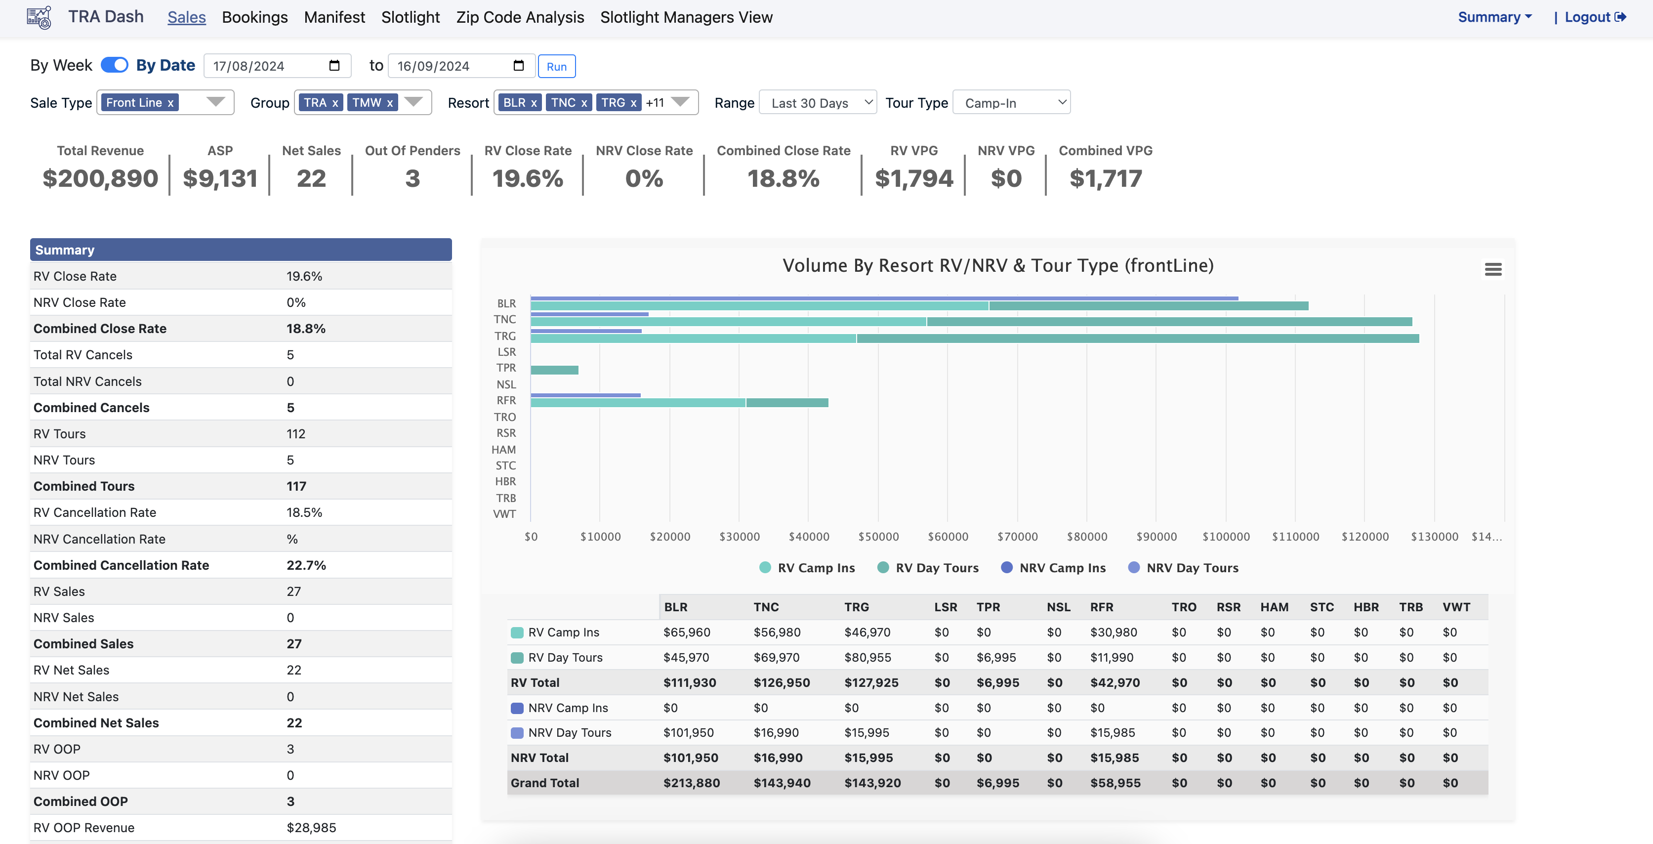
Task: Click the chart title text
Action: click(998, 265)
